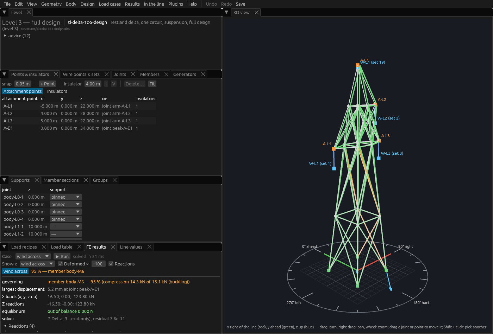Click the I insulator type button
This screenshot has width=493, height=334.
pos(106,84)
